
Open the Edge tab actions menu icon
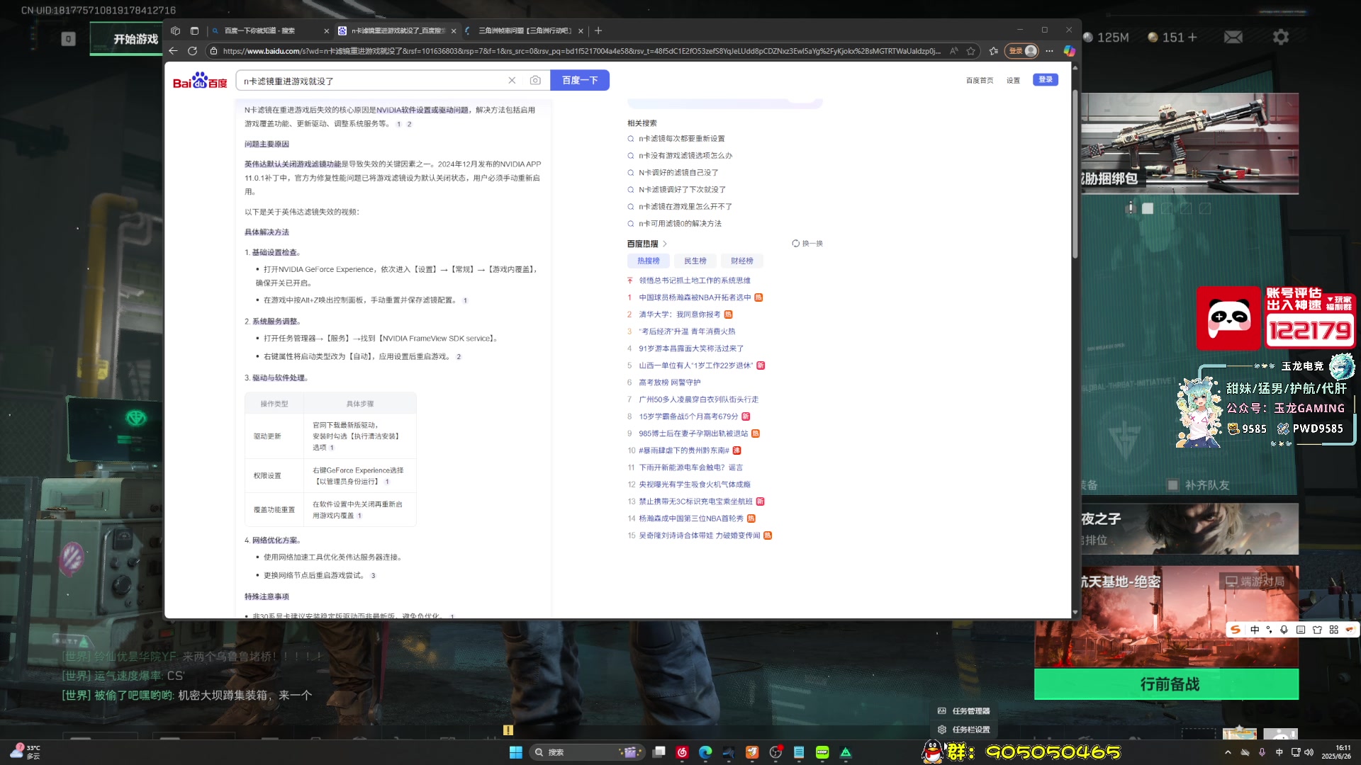coord(194,30)
